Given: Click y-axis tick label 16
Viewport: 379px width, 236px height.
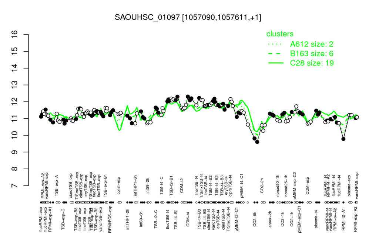Looking at the screenshot, I should coord(14,35).
